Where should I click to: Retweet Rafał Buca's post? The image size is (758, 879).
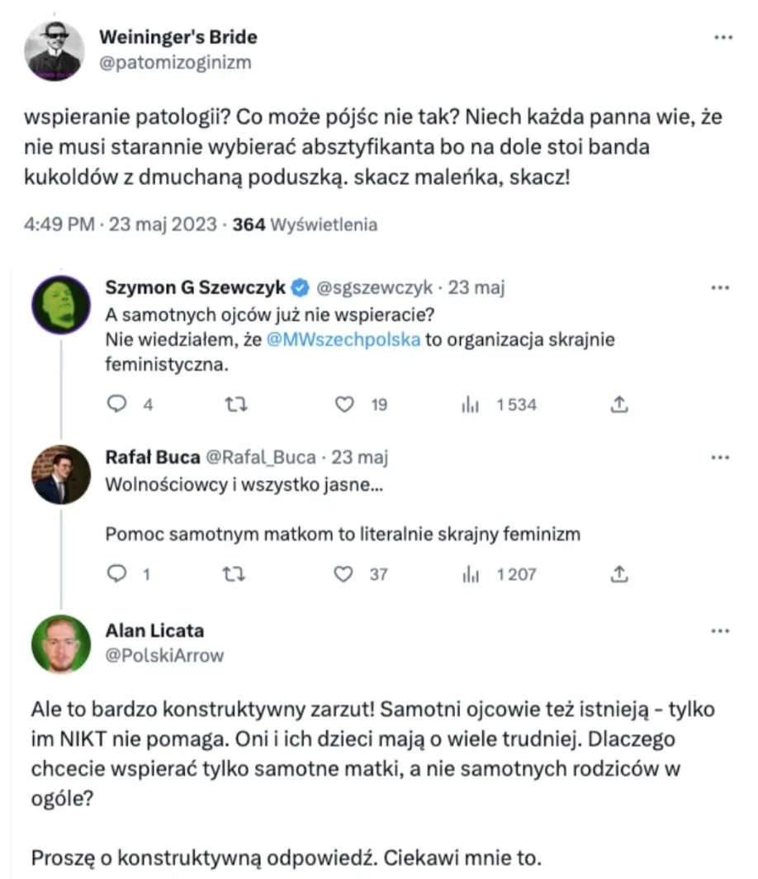[x=234, y=574]
